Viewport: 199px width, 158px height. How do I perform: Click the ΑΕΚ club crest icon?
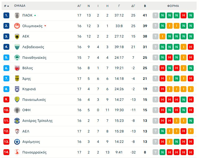pyautogui.click(x=17, y=36)
